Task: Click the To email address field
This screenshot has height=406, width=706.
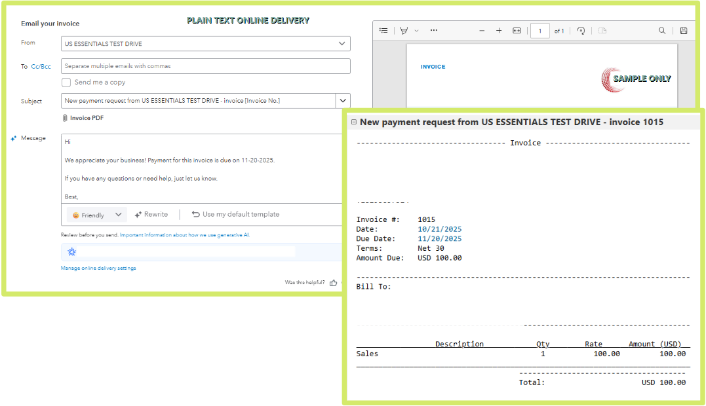Action: (x=206, y=66)
